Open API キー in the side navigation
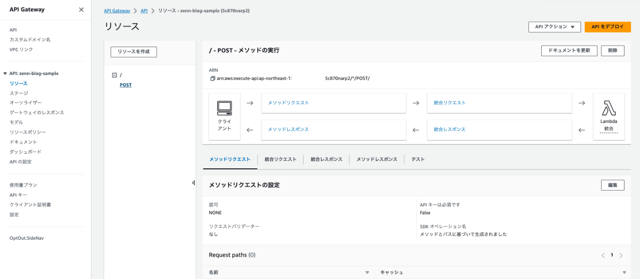The width and height of the screenshot is (640, 279). pyautogui.click(x=18, y=195)
